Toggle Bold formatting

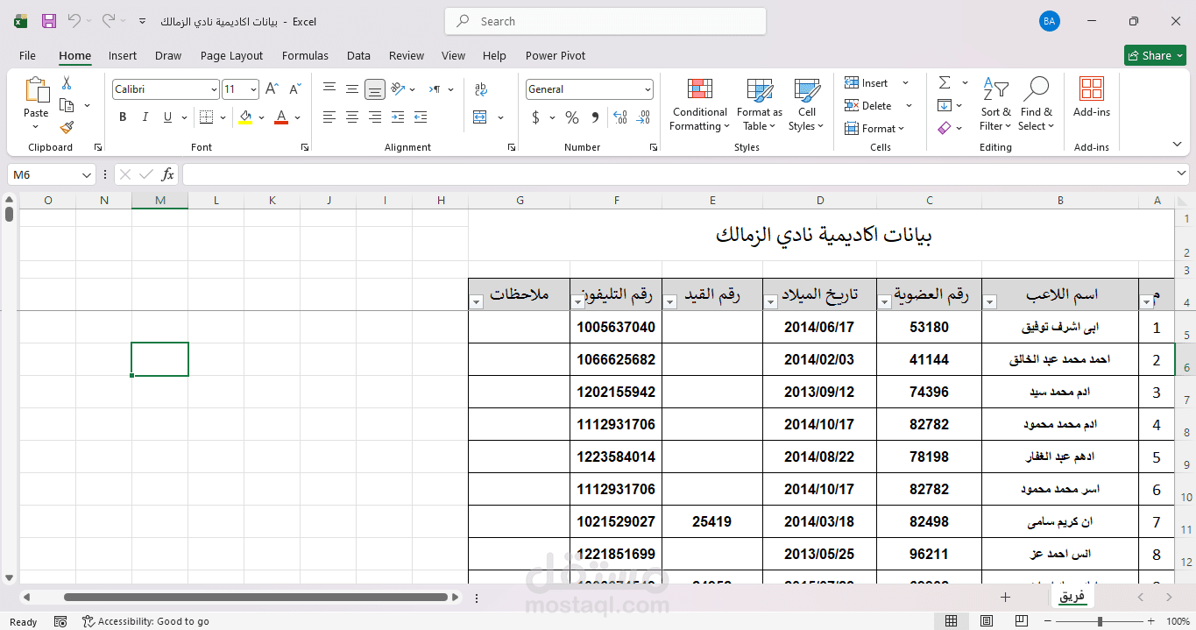click(x=122, y=117)
